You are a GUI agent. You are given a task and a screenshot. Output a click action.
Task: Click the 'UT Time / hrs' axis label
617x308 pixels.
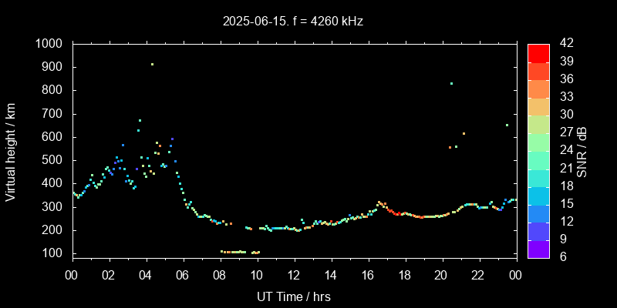pos(293,296)
